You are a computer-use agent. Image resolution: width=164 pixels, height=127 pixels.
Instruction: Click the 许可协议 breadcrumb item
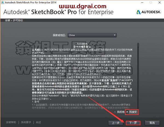point(18,20)
